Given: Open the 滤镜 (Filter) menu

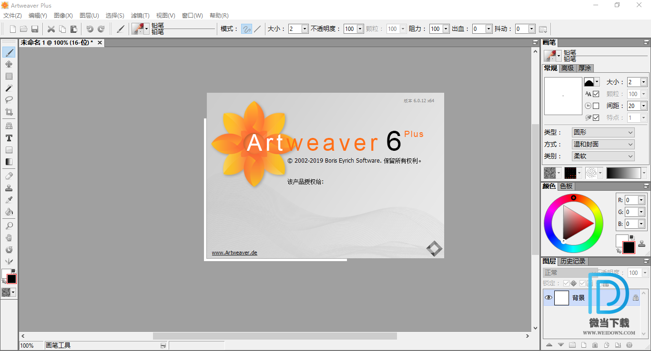Looking at the screenshot, I should point(140,16).
